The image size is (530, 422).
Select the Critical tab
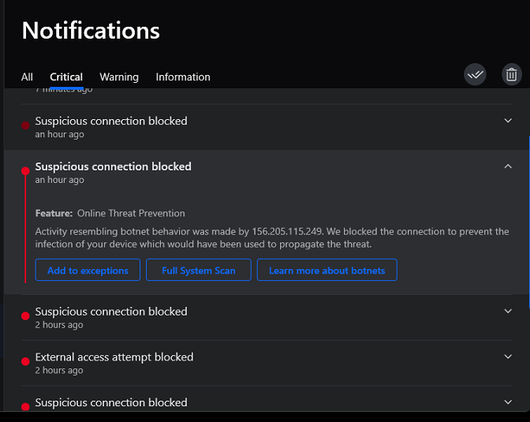point(66,77)
